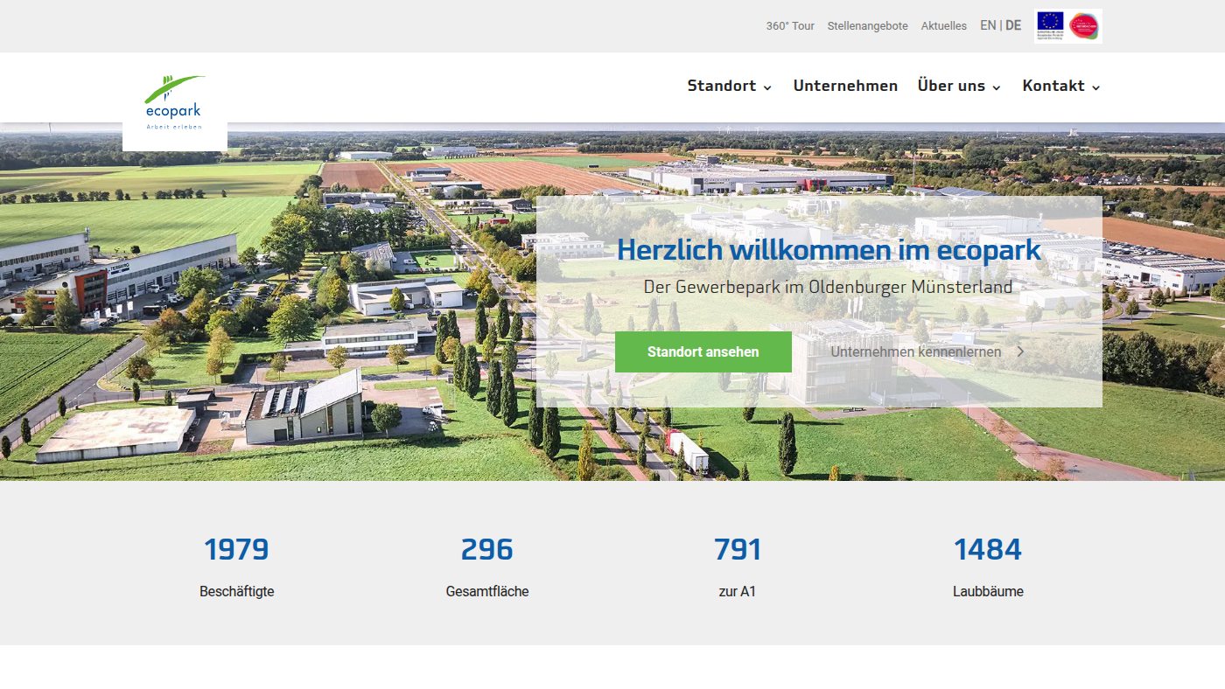Click the 1979 Beschäftigte number

[x=236, y=549]
